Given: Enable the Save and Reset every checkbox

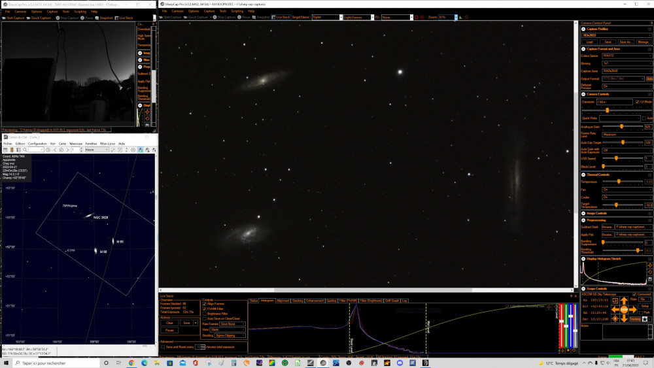Looking at the screenshot, I should coord(163,346).
